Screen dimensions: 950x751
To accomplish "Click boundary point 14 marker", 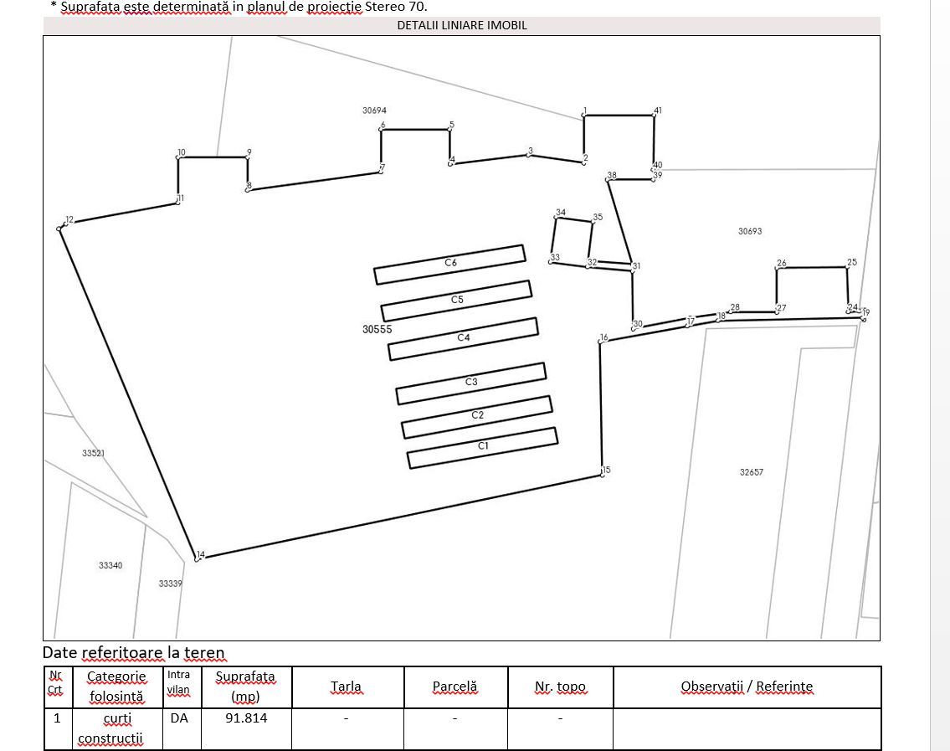I will (x=198, y=558).
